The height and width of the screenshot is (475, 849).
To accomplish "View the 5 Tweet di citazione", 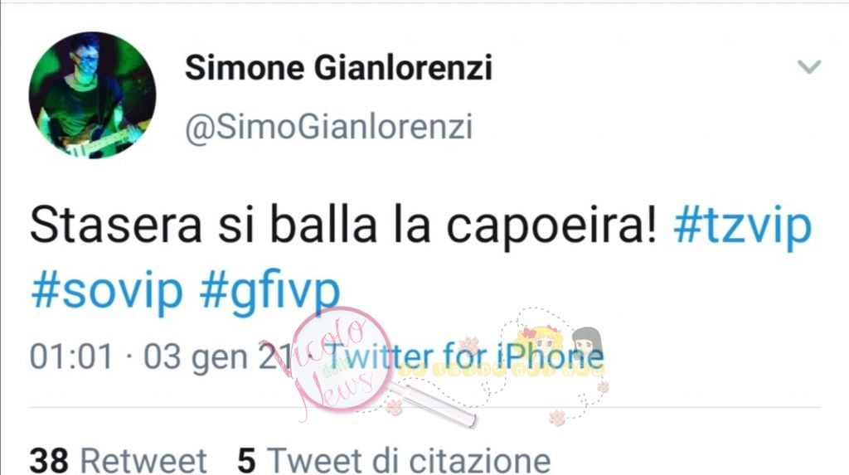I will pos(394,460).
